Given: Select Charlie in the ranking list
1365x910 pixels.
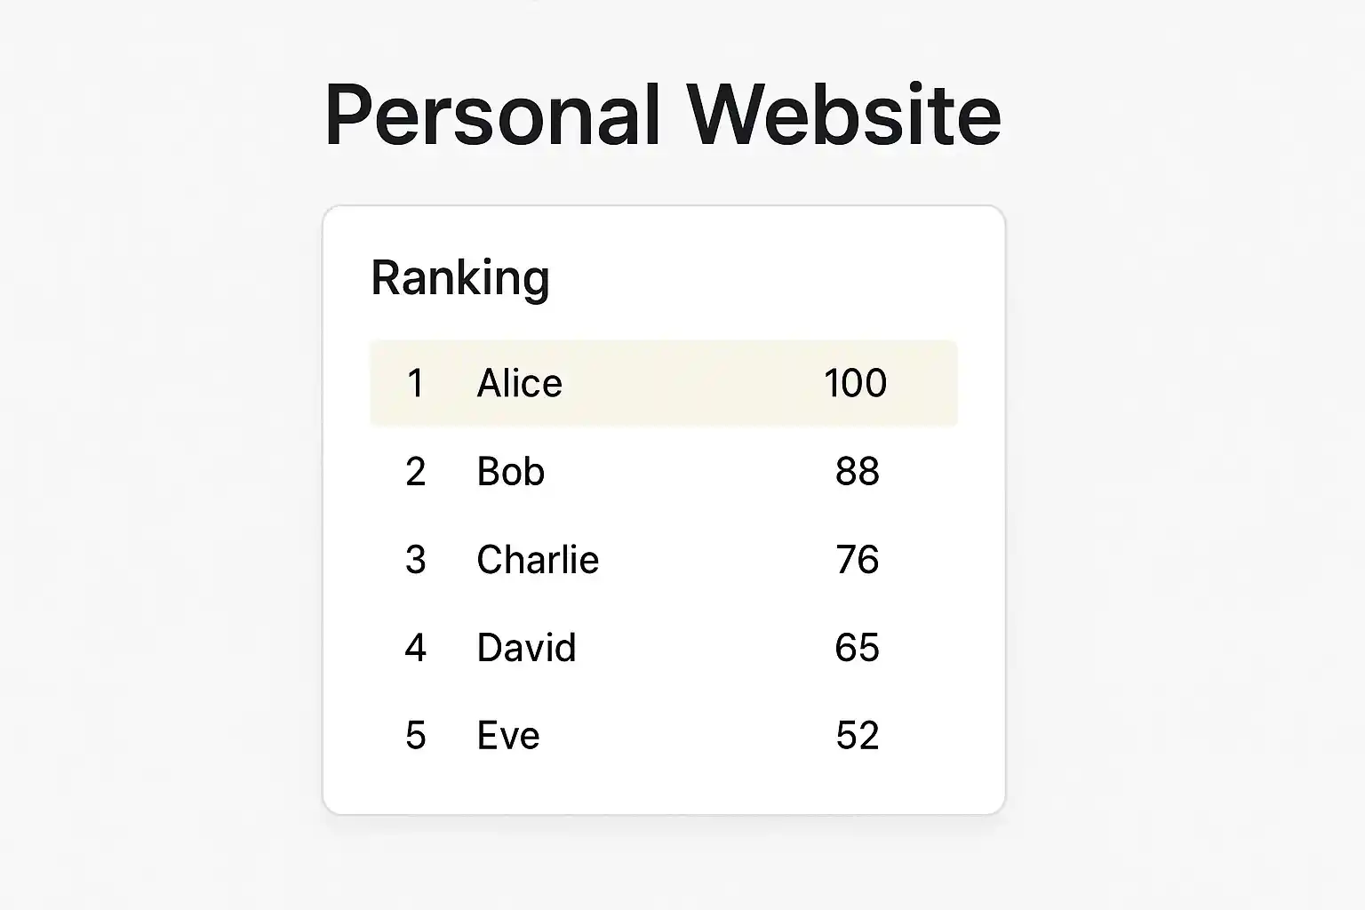Looking at the screenshot, I should (538, 560).
